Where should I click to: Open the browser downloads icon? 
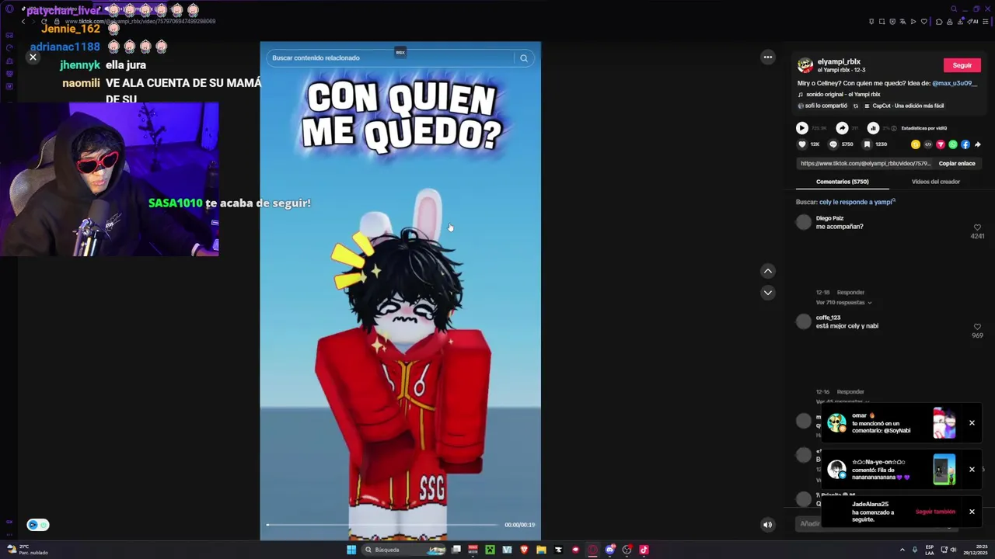(960, 22)
